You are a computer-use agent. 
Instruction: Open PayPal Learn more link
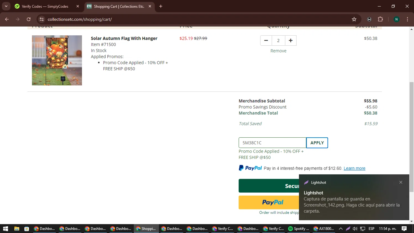click(x=354, y=168)
